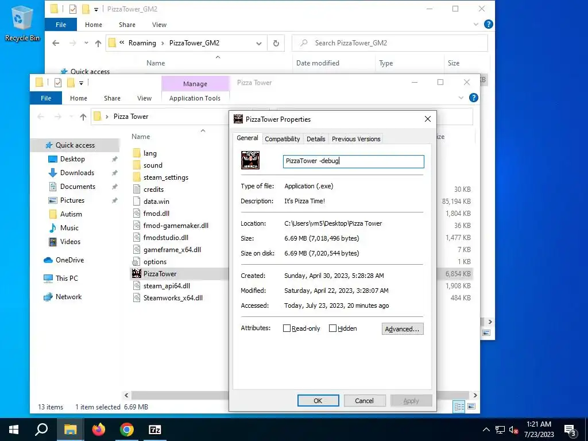
Task: Toggle the Hidden attribute checkbox
Action: (332, 328)
